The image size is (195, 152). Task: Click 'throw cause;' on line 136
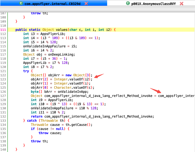pos(50,133)
